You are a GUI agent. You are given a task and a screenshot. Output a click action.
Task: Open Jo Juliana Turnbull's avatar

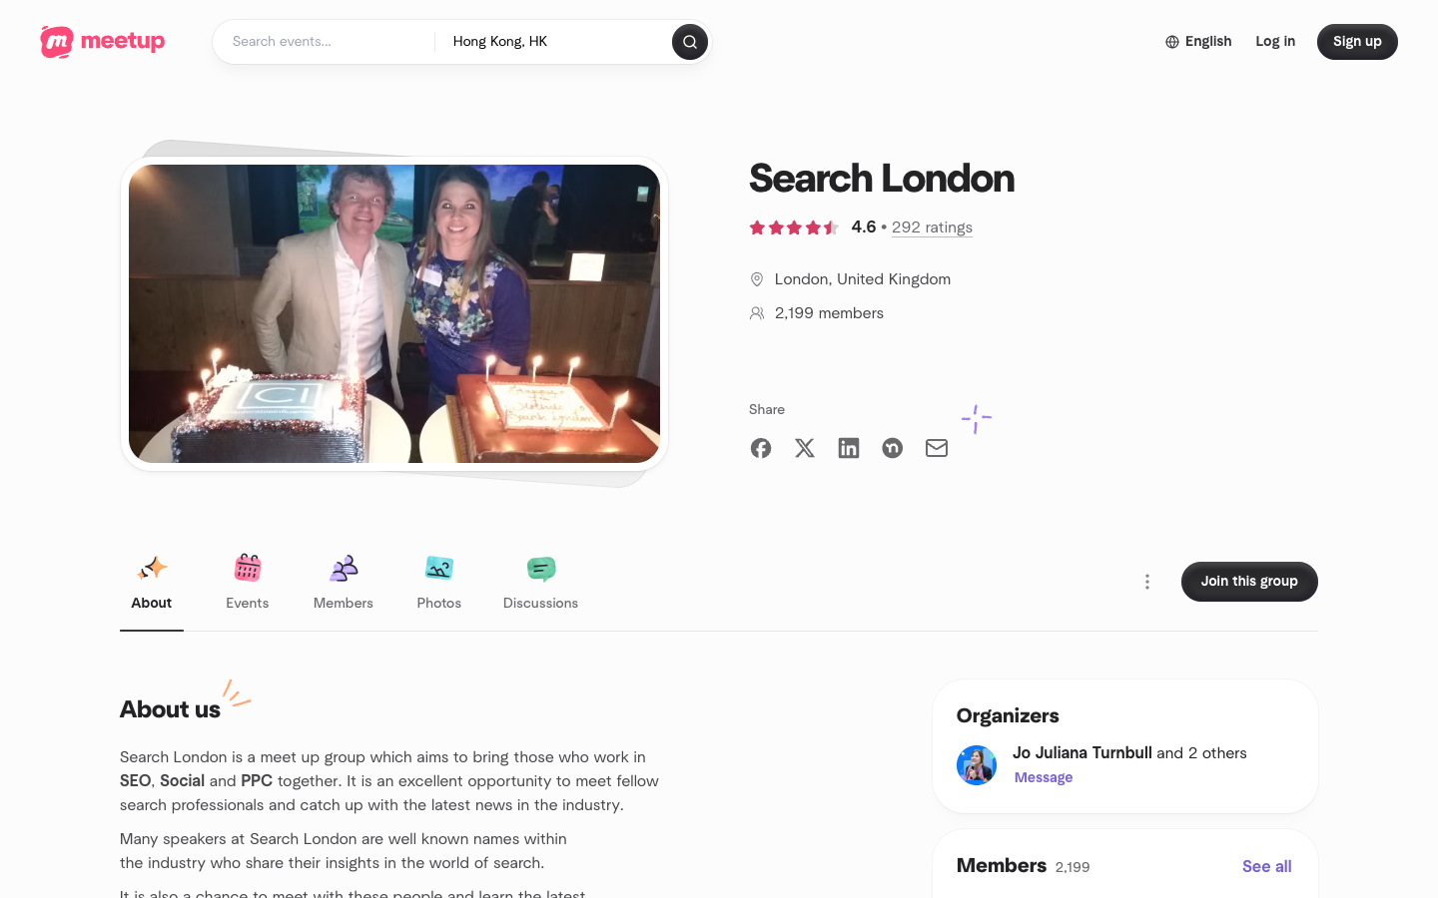977,765
